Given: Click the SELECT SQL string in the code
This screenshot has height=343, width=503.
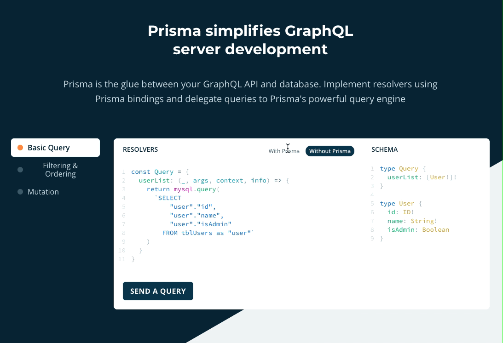Looking at the screenshot, I should click(x=170, y=198).
